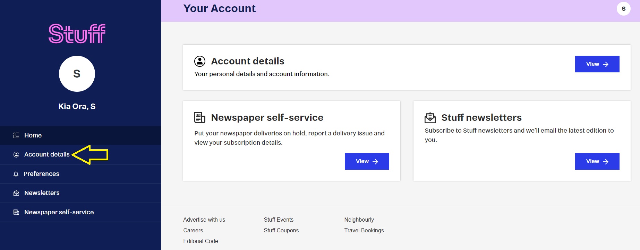Click the person icon beside sidebar Account details
The width and height of the screenshot is (640, 250).
[16, 154]
